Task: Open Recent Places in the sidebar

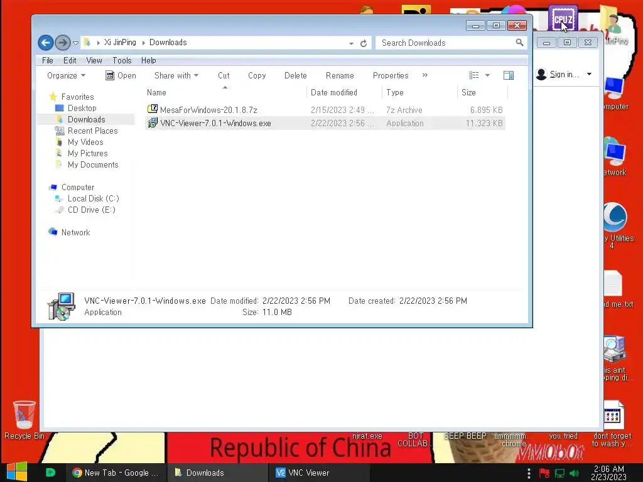Action: click(x=93, y=131)
